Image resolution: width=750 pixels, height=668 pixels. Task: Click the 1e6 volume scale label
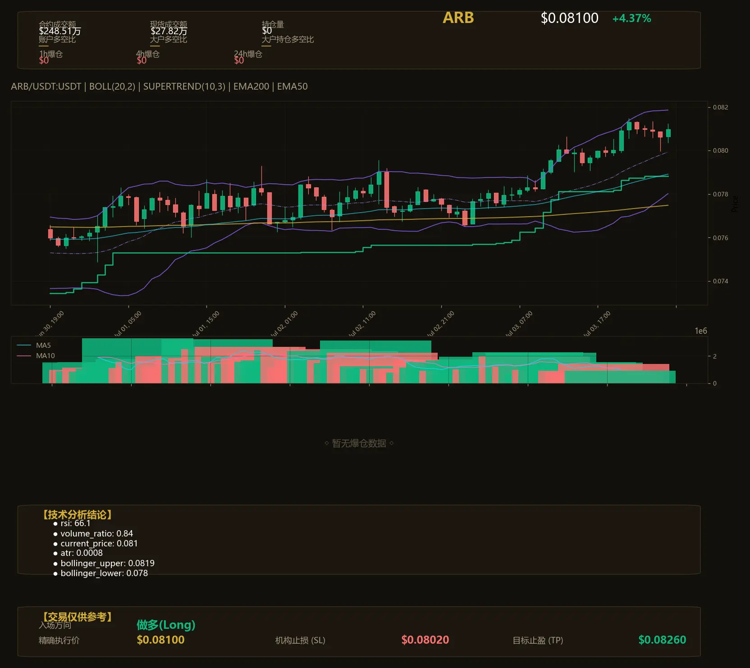point(700,331)
